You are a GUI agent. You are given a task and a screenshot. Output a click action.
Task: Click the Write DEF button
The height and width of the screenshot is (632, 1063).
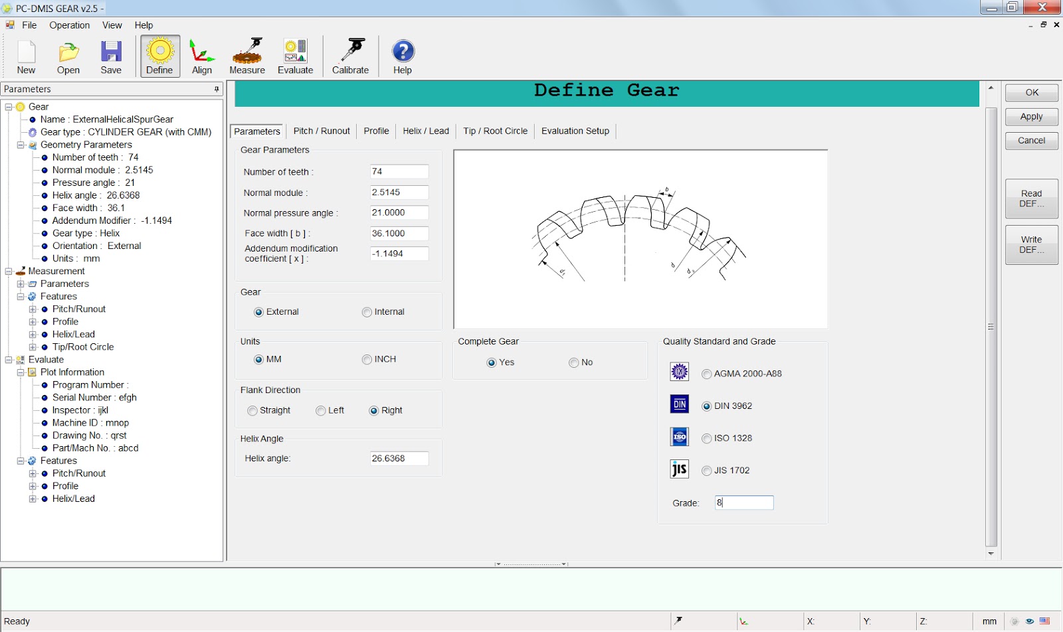pyautogui.click(x=1032, y=245)
